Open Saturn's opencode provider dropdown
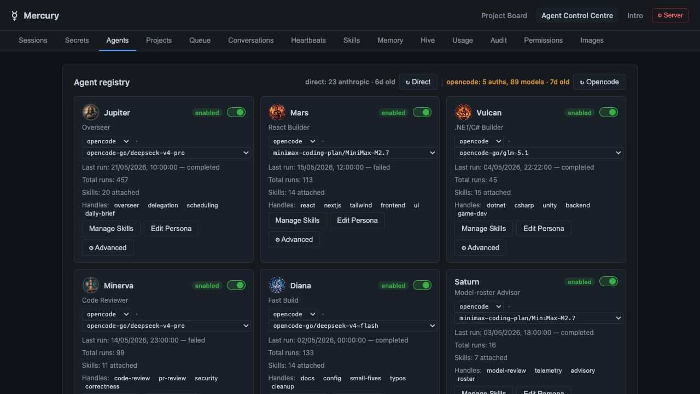The height and width of the screenshot is (394, 700). tap(479, 306)
